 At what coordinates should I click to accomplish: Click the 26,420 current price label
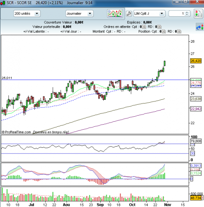click(196, 61)
